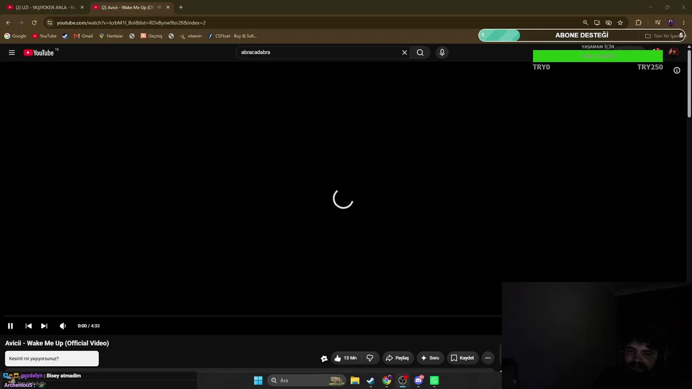The height and width of the screenshot is (389, 692).
Task: Clear the abracadabra search text
Action: tap(404, 52)
